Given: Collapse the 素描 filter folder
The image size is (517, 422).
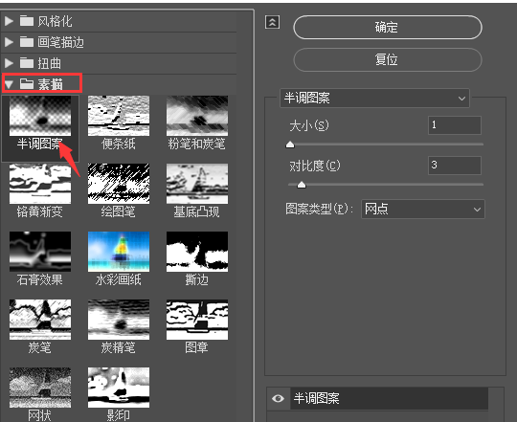Looking at the screenshot, I should click(9, 84).
